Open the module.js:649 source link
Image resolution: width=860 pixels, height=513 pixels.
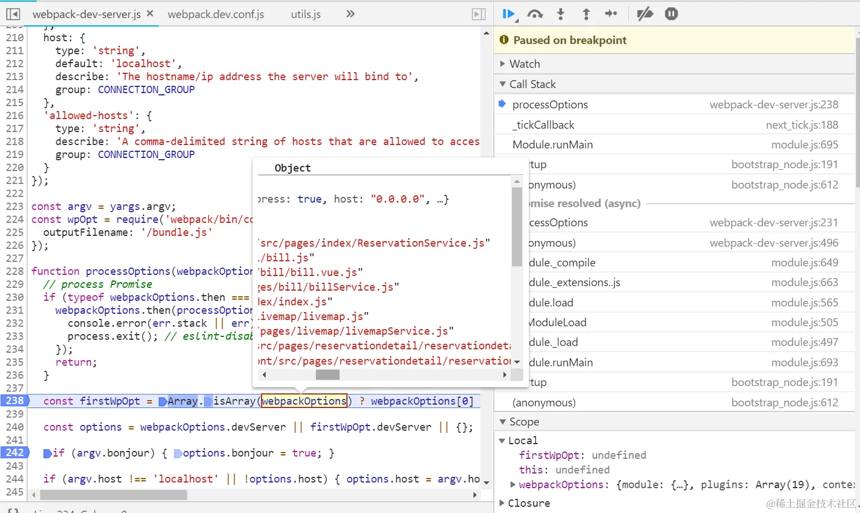[805, 262]
